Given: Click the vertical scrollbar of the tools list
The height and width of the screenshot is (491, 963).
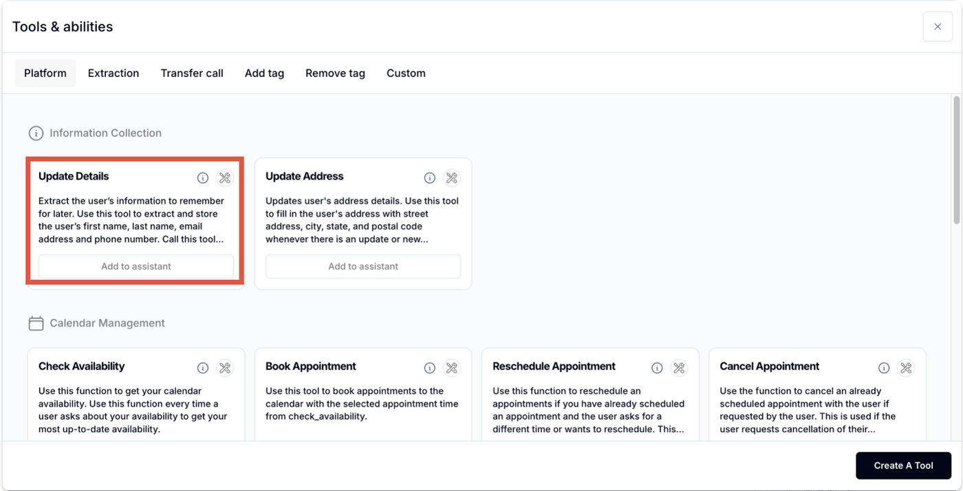Looking at the screenshot, I should [956, 160].
